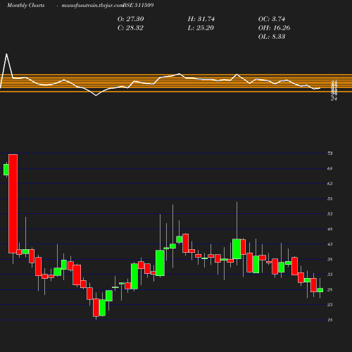Click the 'BSE 511509' ticker label
This screenshot has width=352, height=352.
click(138, 5)
